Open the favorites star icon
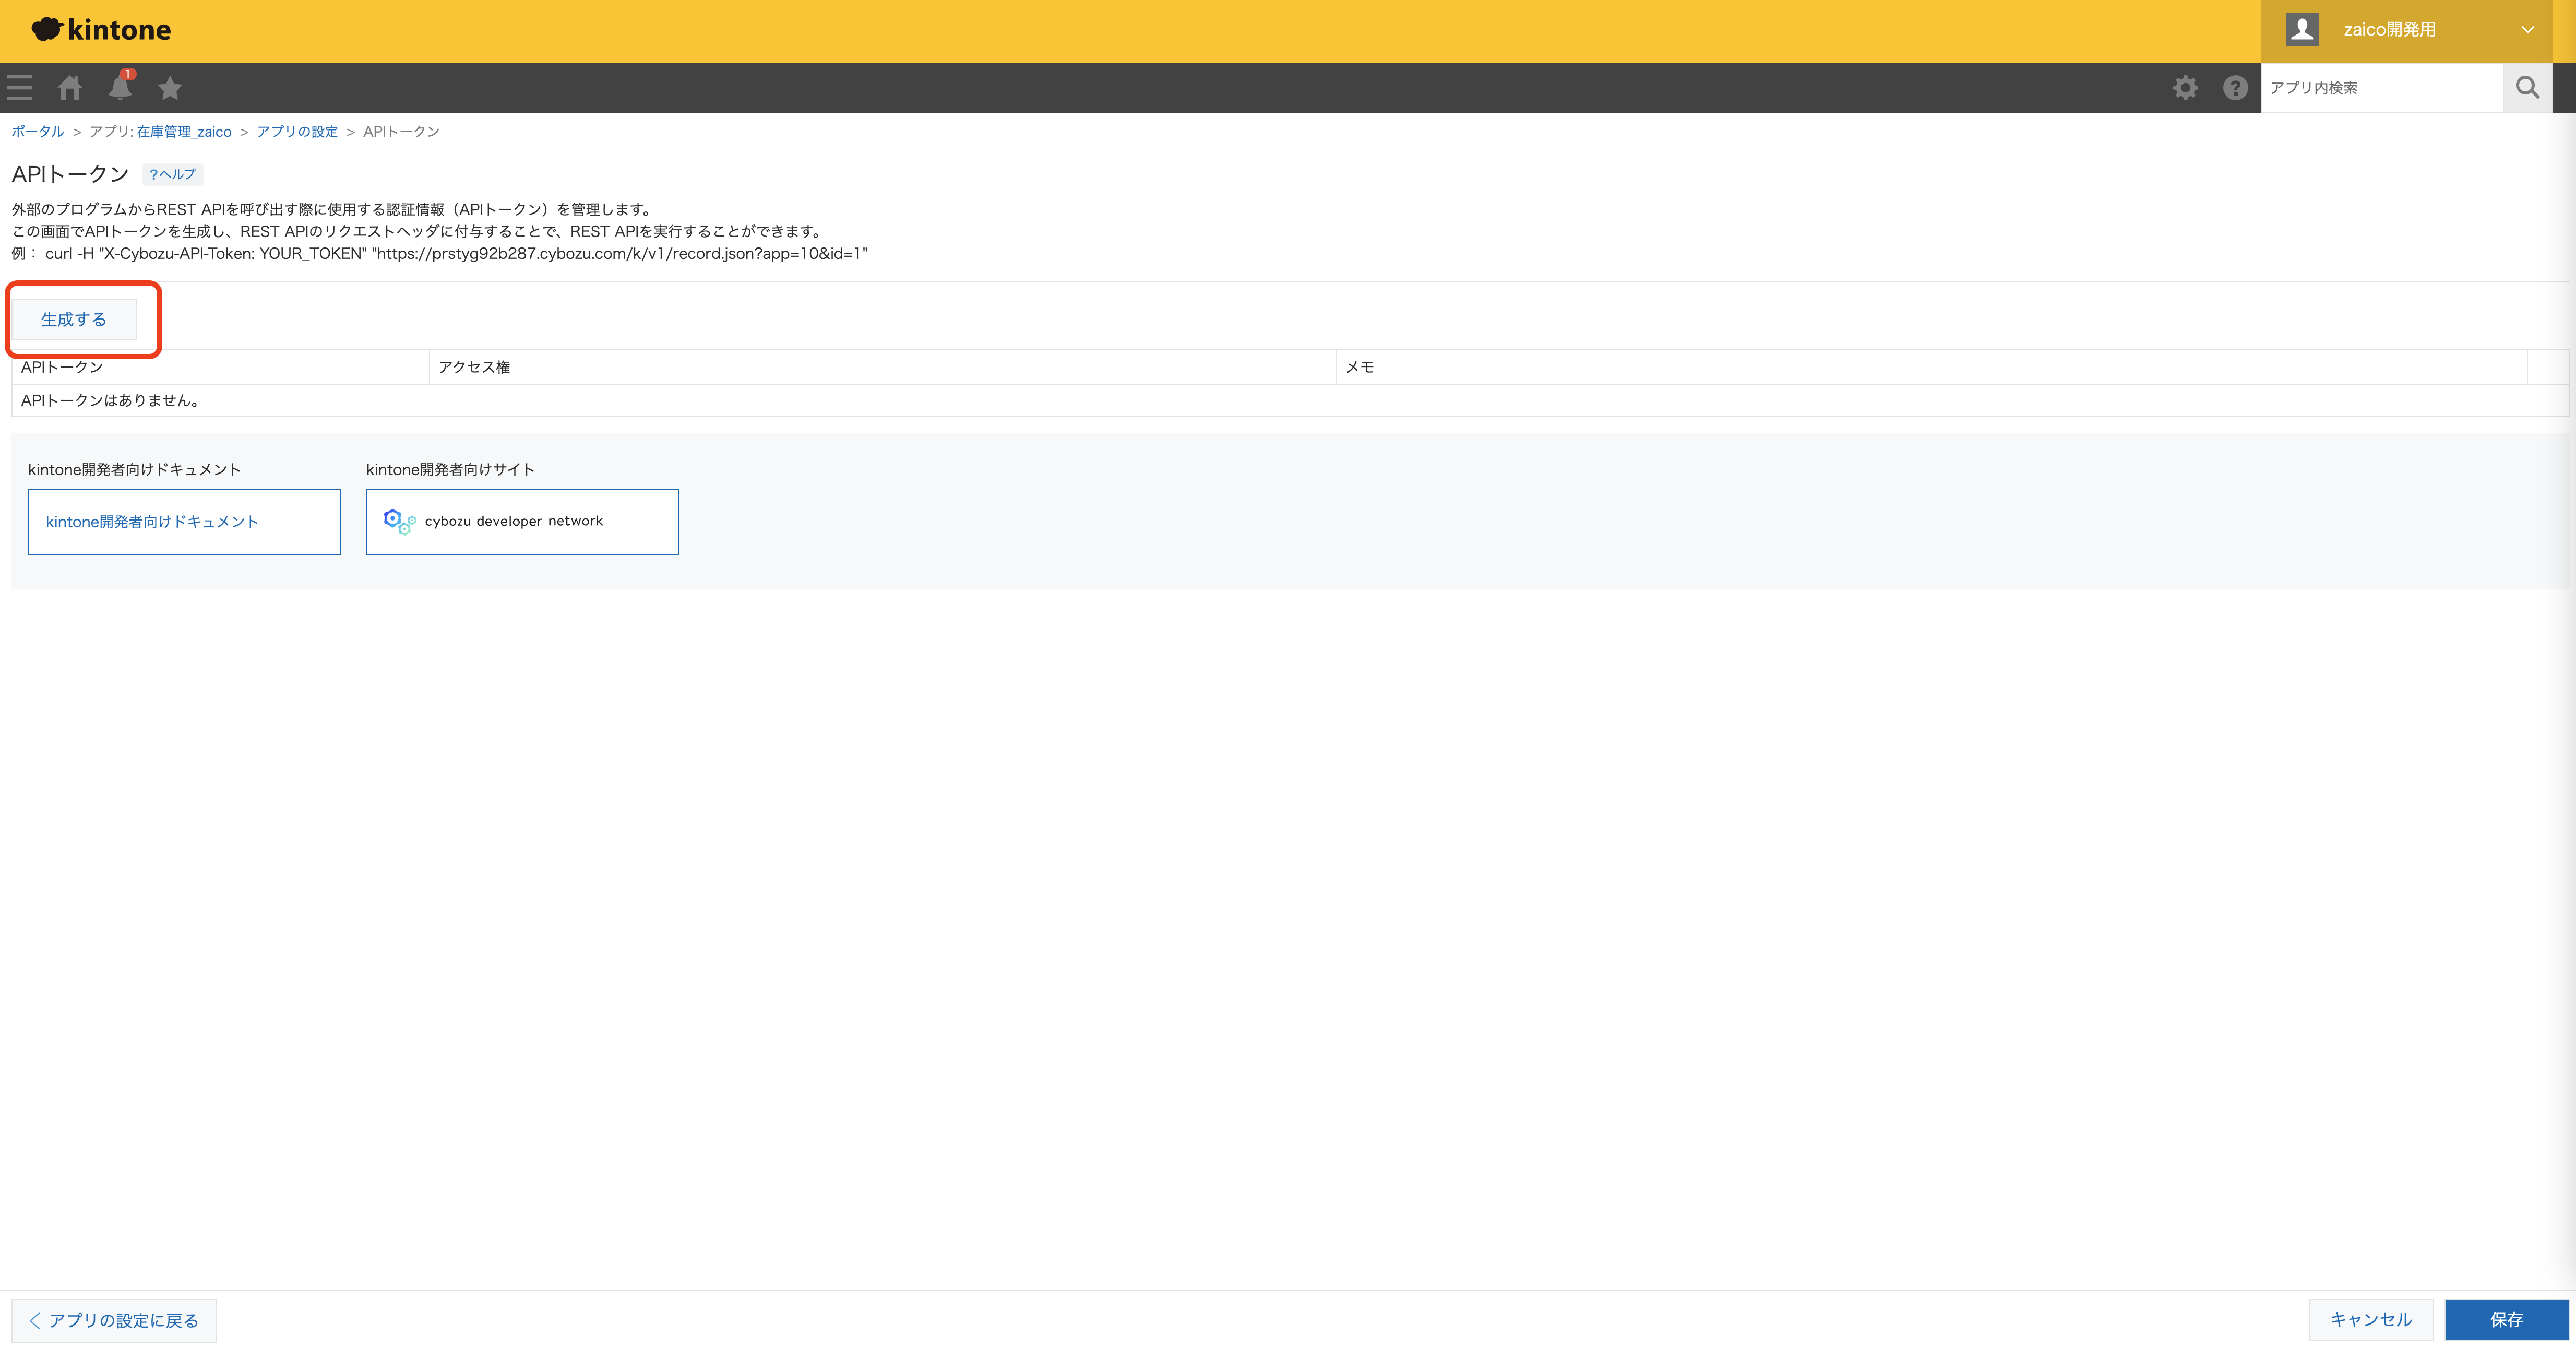Screen dimensions: 2576x1348 [170, 88]
